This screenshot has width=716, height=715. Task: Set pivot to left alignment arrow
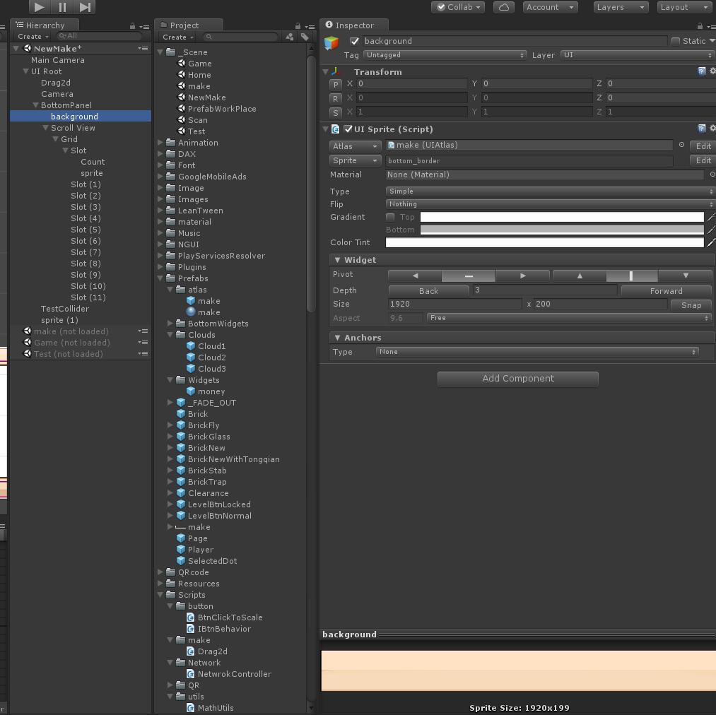tap(415, 276)
